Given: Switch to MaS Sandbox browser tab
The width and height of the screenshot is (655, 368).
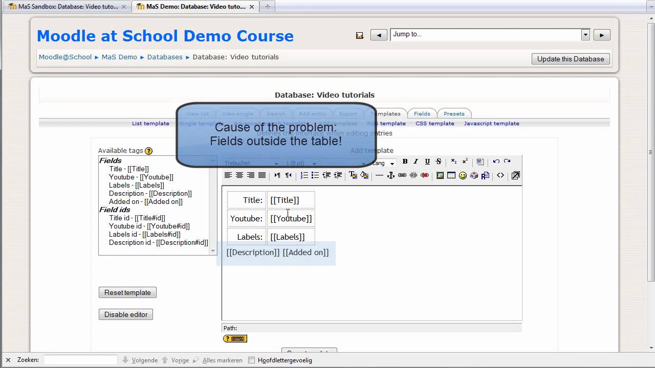Looking at the screenshot, I should [67, 7].
